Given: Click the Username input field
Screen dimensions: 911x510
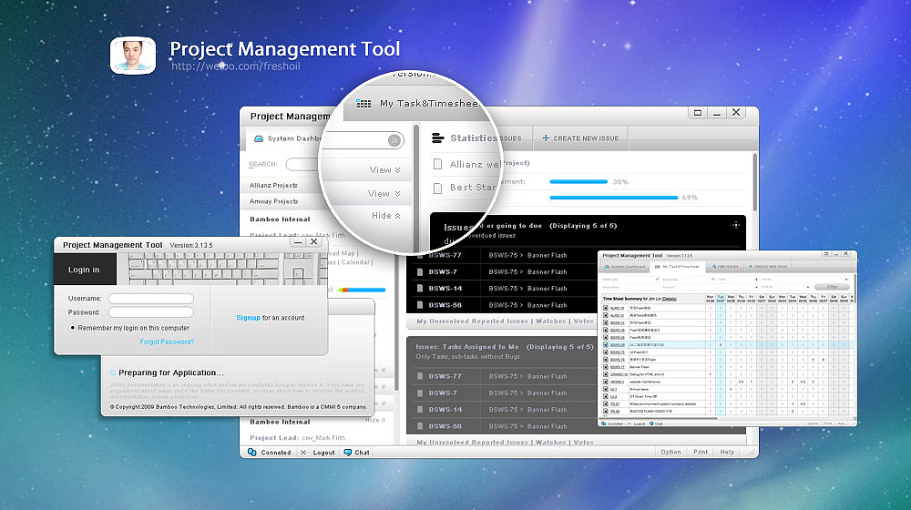Looking at the screenshot, I should point(151,299).
